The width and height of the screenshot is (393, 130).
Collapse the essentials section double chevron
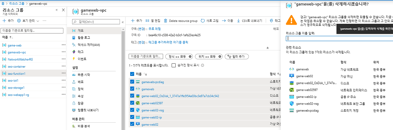tap(267, 48)
